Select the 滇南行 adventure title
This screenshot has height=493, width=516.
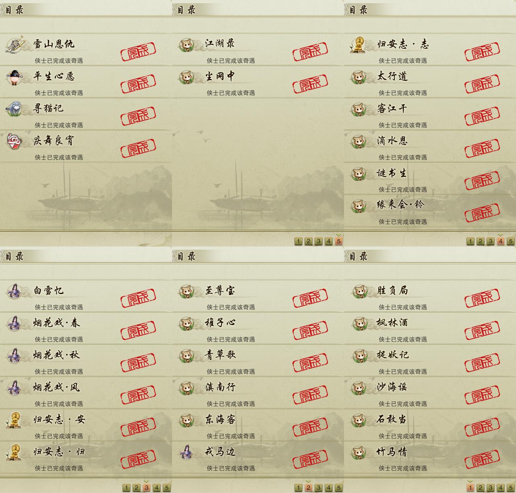click(220, 387)
